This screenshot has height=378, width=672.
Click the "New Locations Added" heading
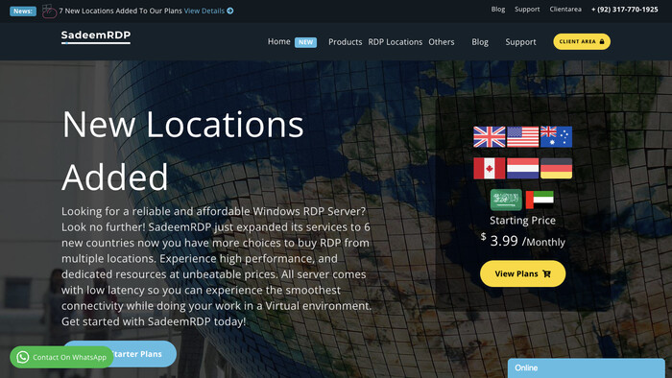(183, 151)
